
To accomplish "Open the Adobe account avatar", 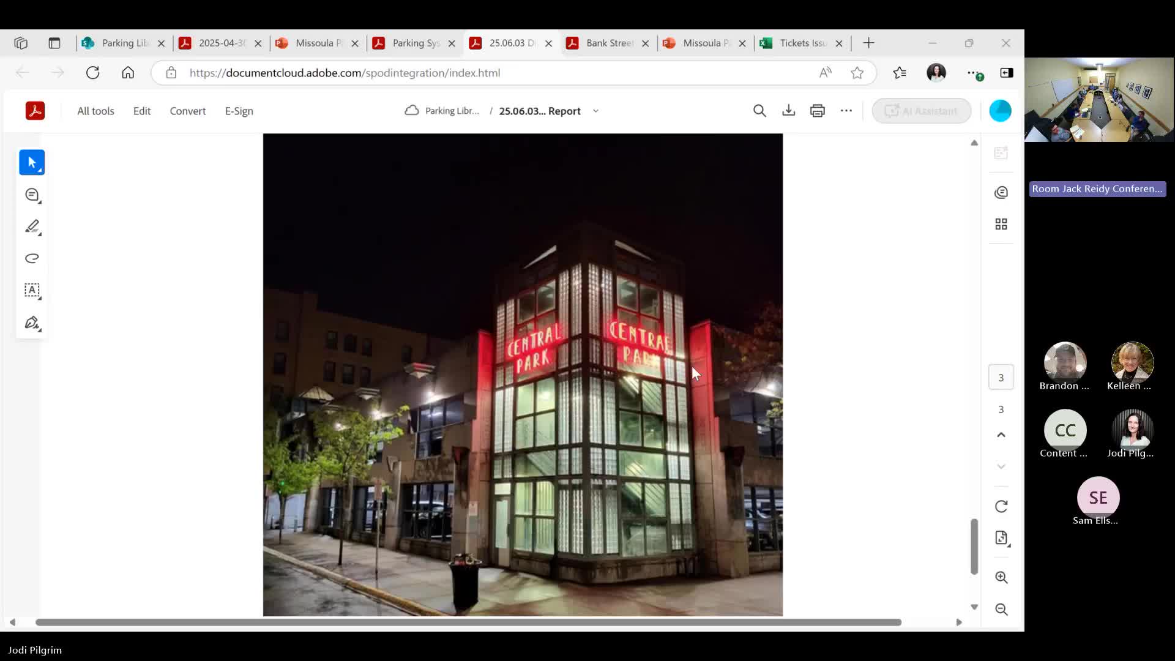I will 1000,111.
